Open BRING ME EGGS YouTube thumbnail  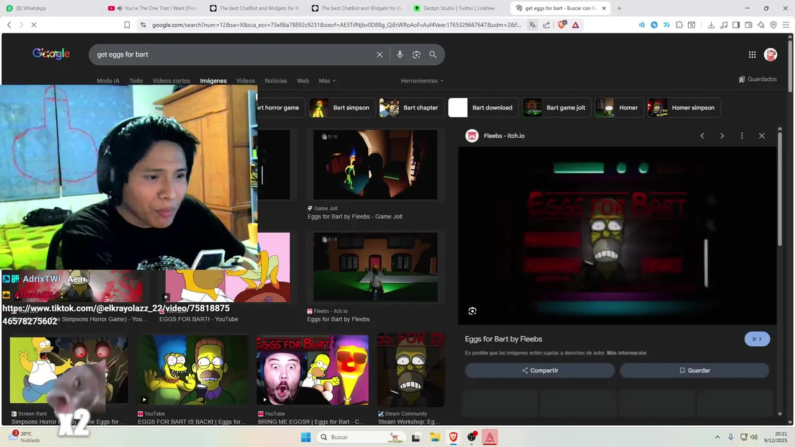pos(312,371)
